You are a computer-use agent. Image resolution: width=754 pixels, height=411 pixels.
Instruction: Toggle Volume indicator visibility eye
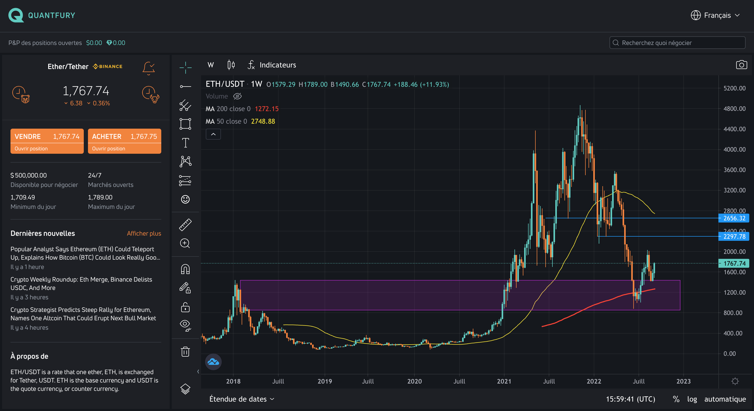pos(237,96)
